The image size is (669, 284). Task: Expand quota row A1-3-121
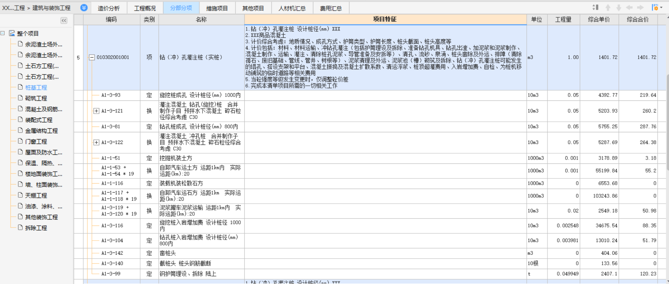click(x=96, y=111)
